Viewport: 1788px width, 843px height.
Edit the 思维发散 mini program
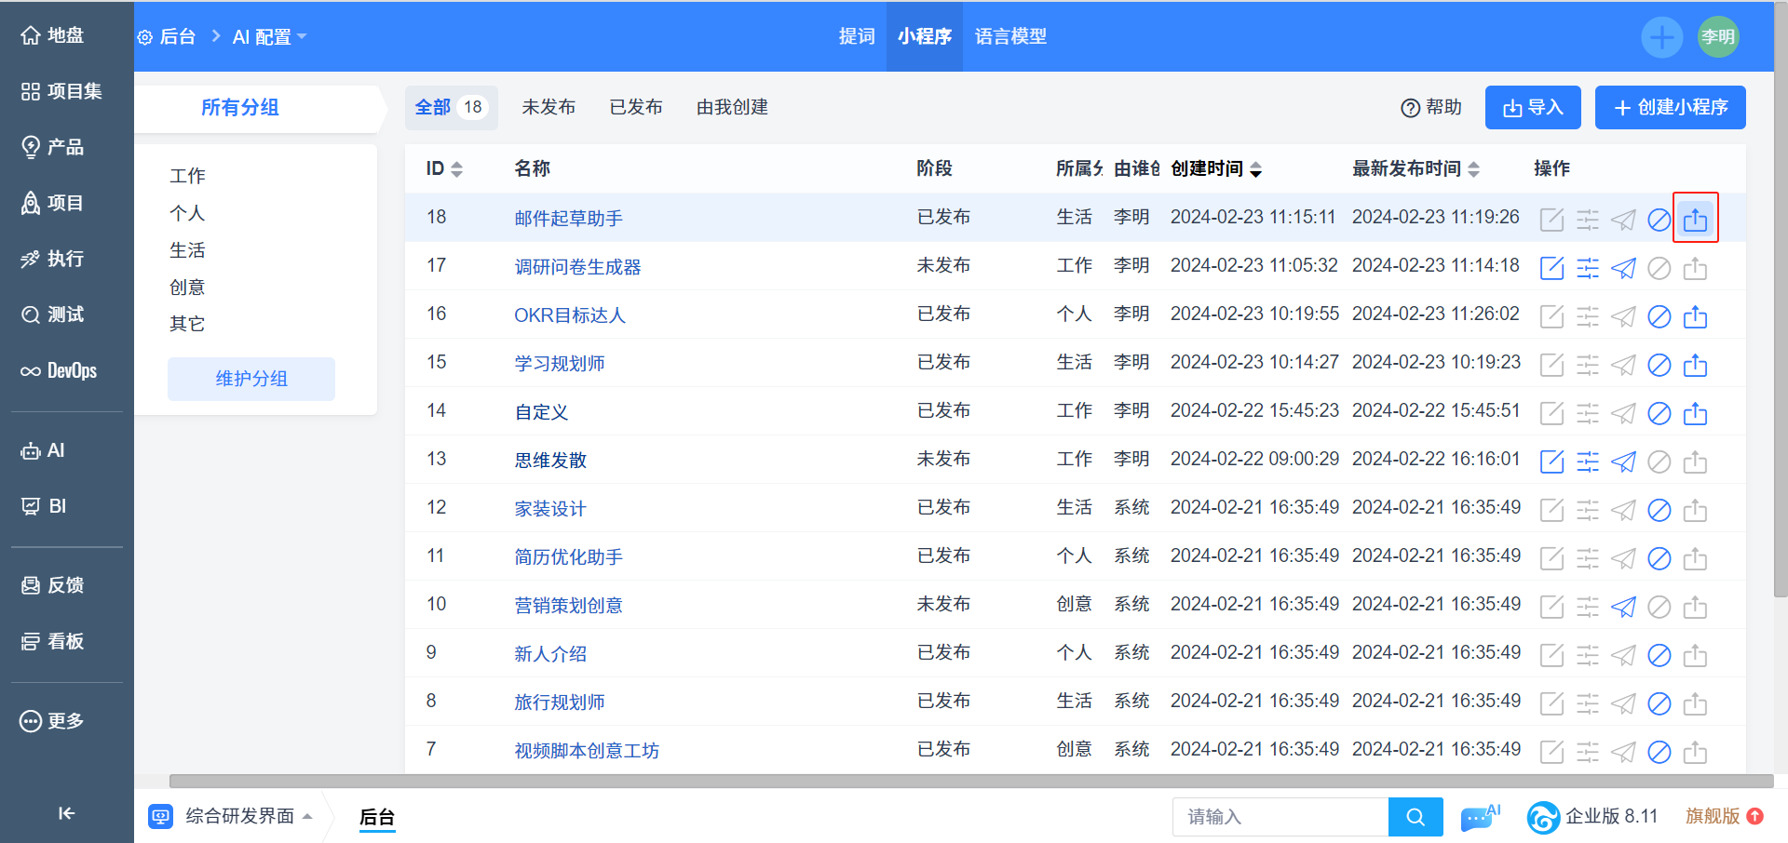coord(1551,462)
